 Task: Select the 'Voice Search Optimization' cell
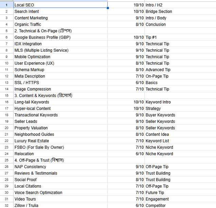point(60,193)
